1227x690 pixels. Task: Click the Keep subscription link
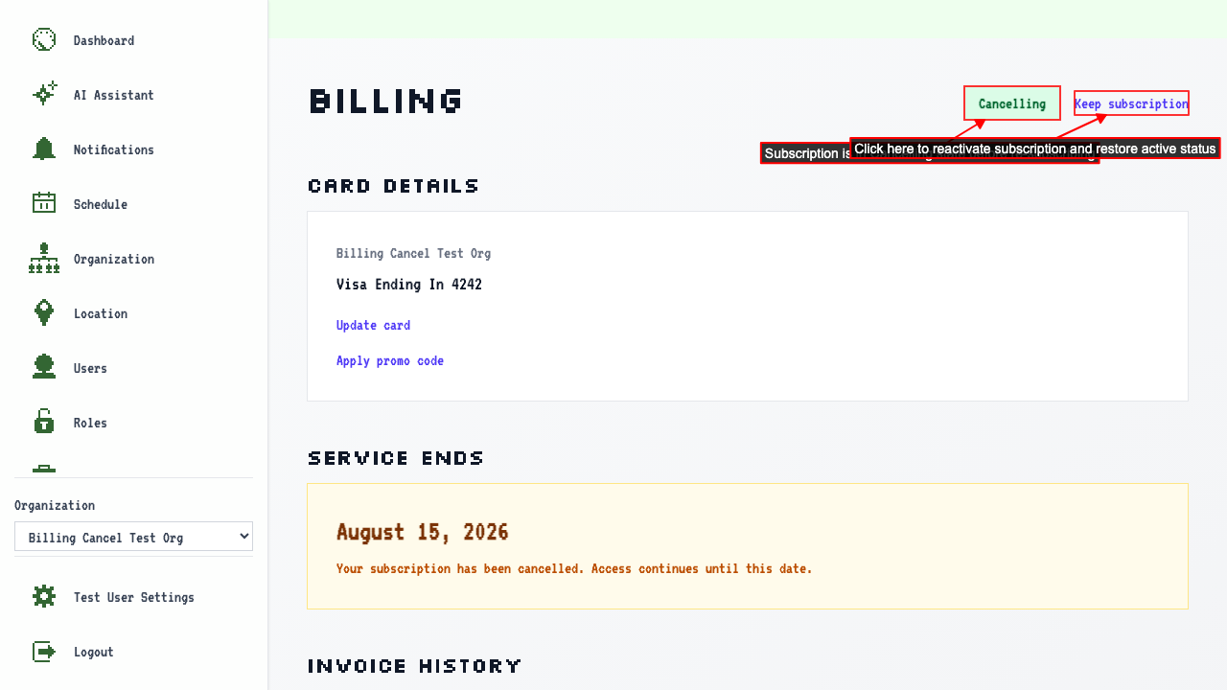coord(1131,103)
